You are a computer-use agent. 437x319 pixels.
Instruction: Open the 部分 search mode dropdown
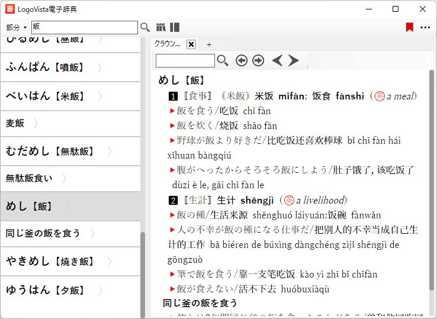tap(17, 28)
